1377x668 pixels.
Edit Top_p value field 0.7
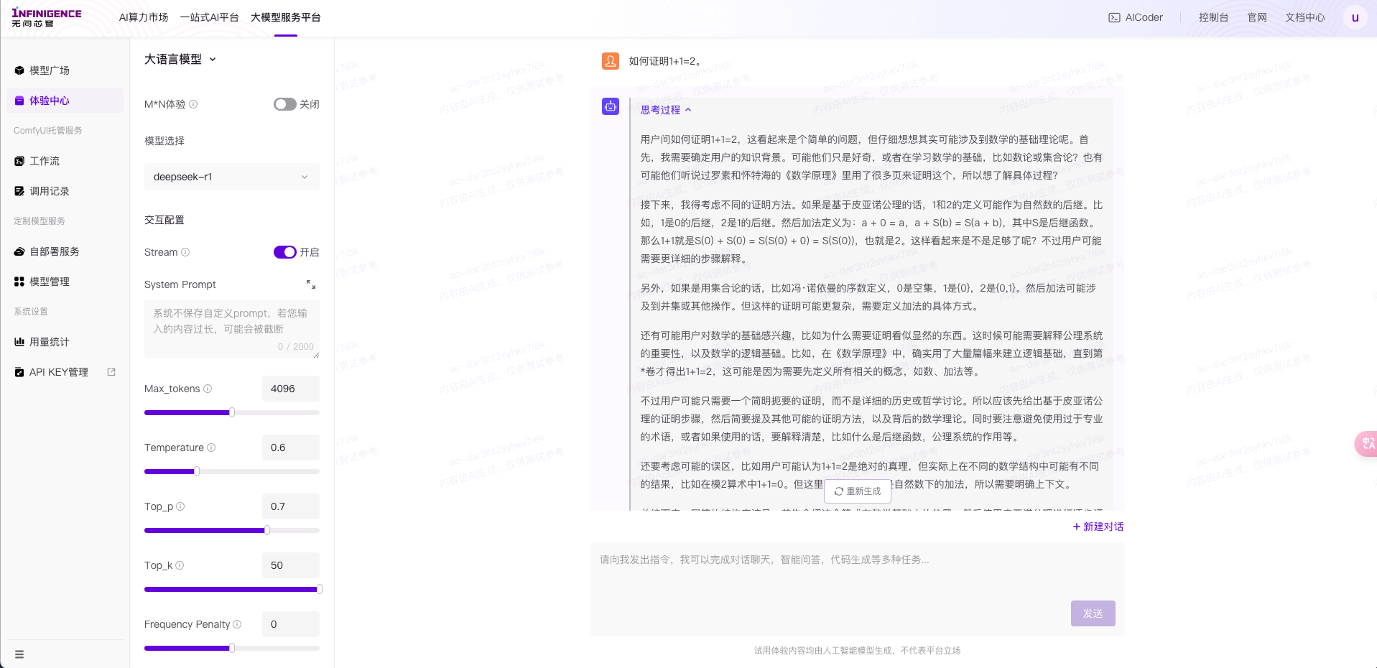pyautogui.click(x=291, y=506)
